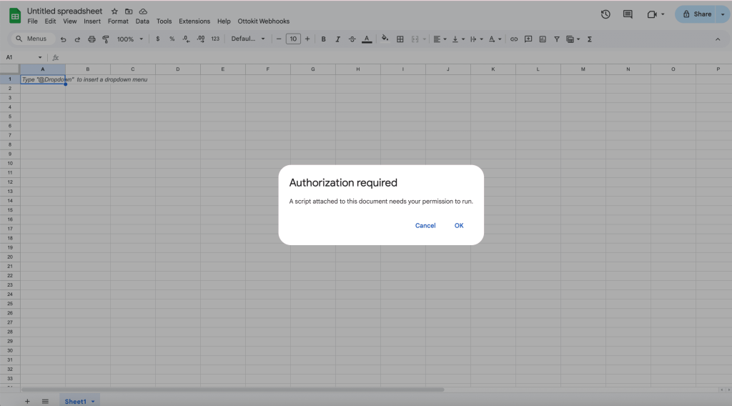Open the zoom level dropdown
The height and width of the screenshot is (406, 732).
[x=130, y=39]
